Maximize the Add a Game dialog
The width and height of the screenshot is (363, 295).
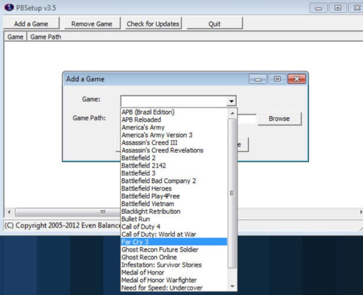coord(278,79)
